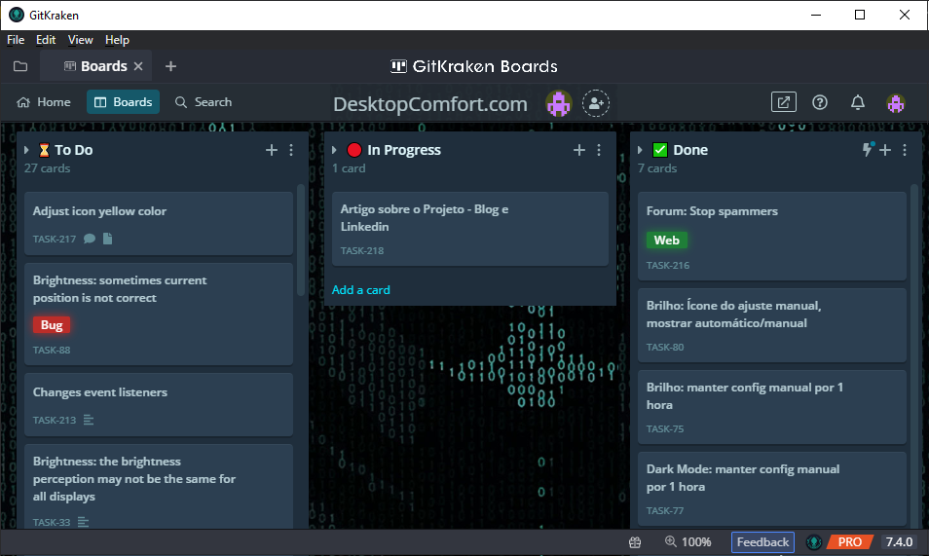Open the repository folder icon
Viewport: 929px width, 556px height.
click(20, 66)
